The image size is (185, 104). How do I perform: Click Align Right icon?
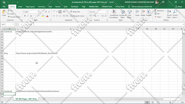pos(60,16)
